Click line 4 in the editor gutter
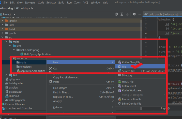Viewport: 182px width, 119px height. coord(146,33)
